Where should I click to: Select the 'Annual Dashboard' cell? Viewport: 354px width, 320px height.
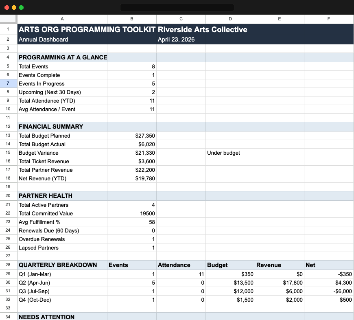click(x=62, y=39)
